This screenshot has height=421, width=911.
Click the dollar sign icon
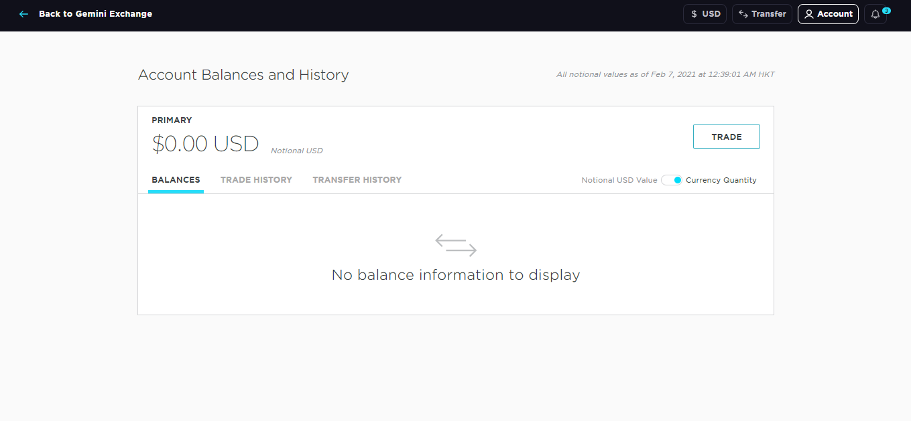tap(694, 14)
